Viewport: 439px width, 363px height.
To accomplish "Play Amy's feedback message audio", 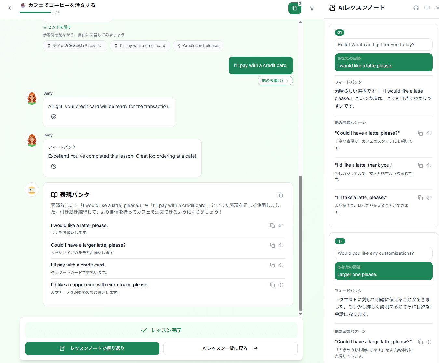I will pos(54,166).
